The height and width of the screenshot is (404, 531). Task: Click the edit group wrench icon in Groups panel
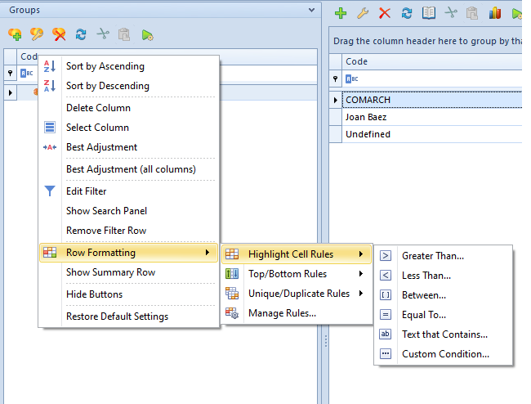[x=37, y=34]
